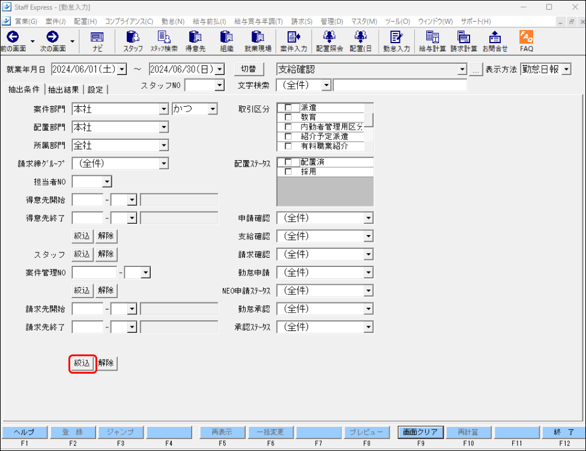586x451 pixels.
Task: Open dropdown arrow beside 次の画面 history
Action: pyautogui.click(x=72, y=41)
